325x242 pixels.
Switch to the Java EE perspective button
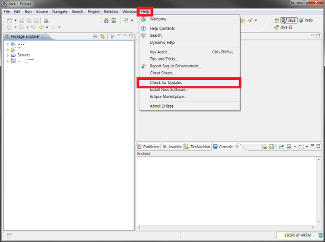click(283, 27)
